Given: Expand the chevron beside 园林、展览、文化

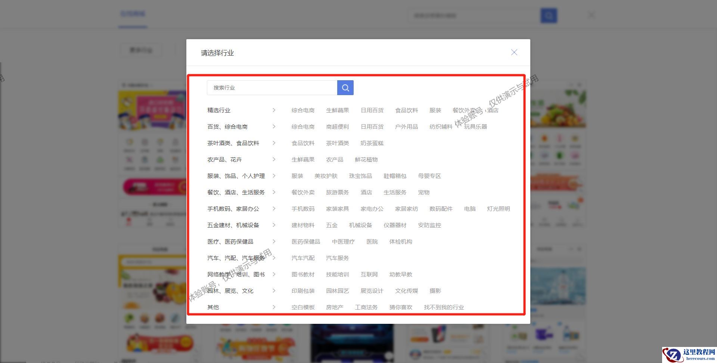Looking at the screenshot, I should 274,291.
